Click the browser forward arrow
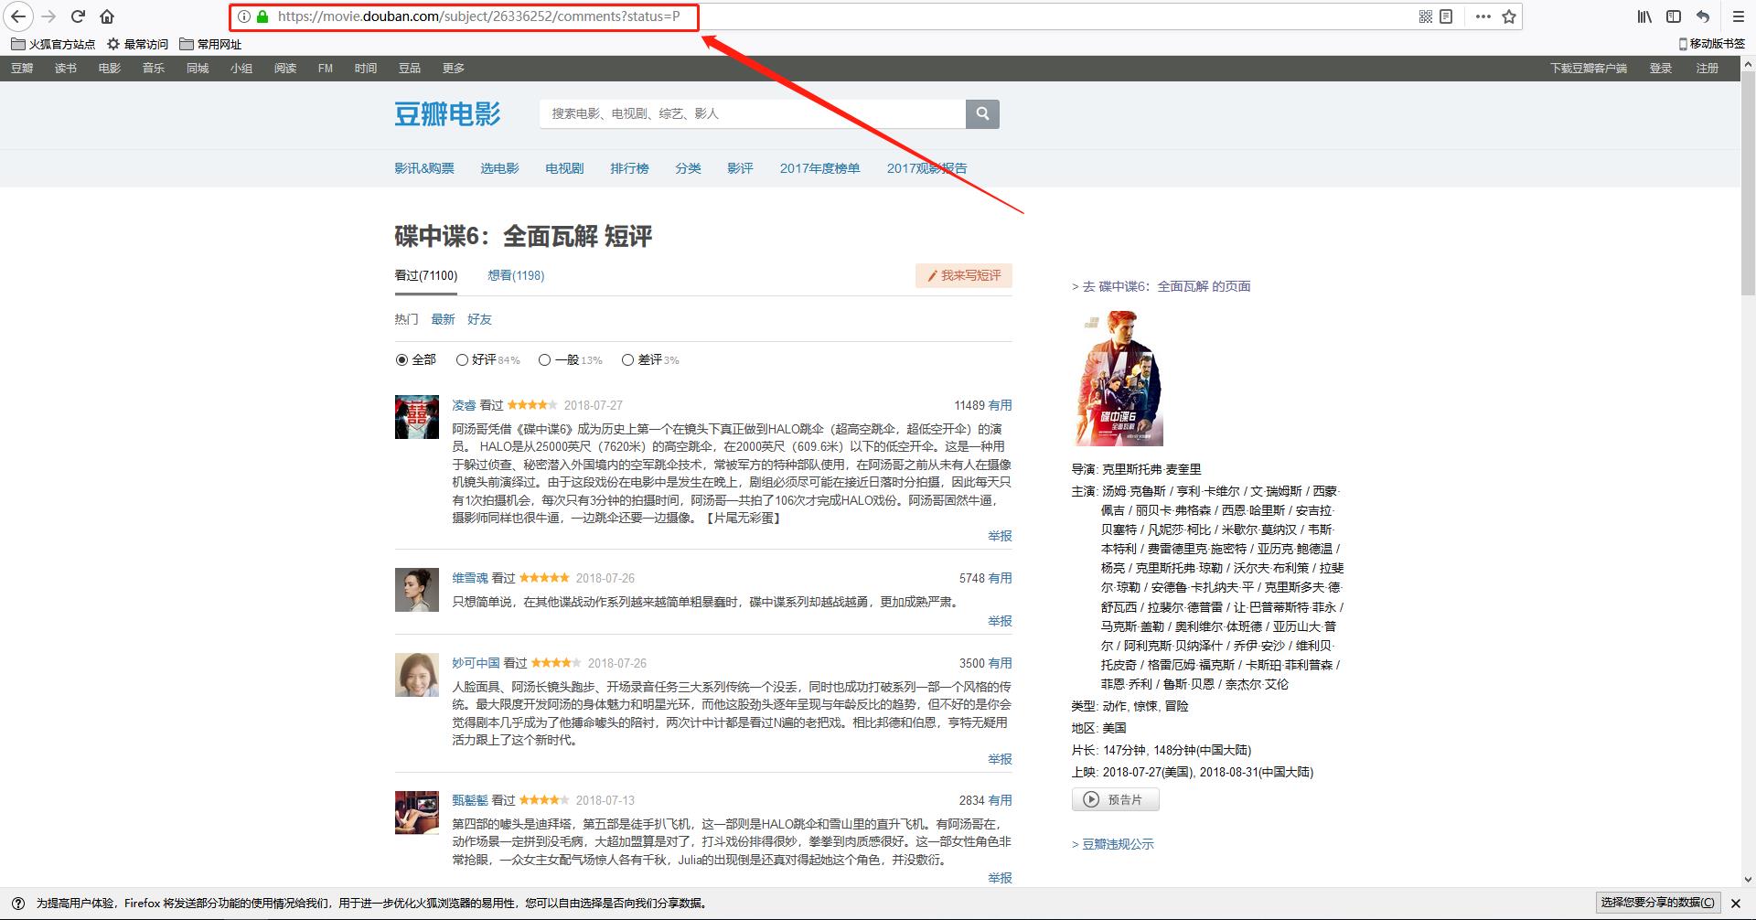Image resolution: width=1756 pixels, height=920 pixels. pos(49,16)
